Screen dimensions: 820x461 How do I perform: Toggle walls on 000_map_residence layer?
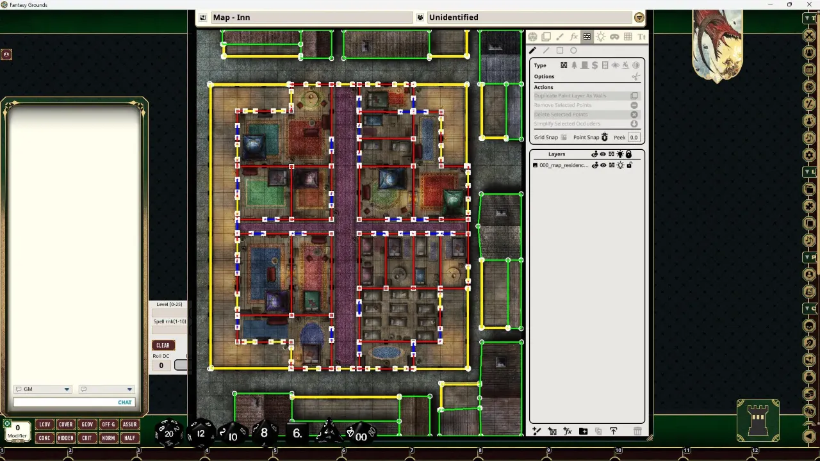tap(612, 165)
